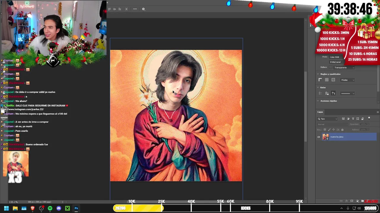Filter layers by type (T) icon
The width and height of the screenshot is (380, 213).
(353, 119)
